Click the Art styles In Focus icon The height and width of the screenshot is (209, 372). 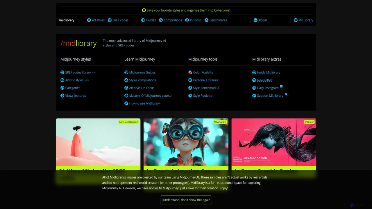tap(126, 88)
